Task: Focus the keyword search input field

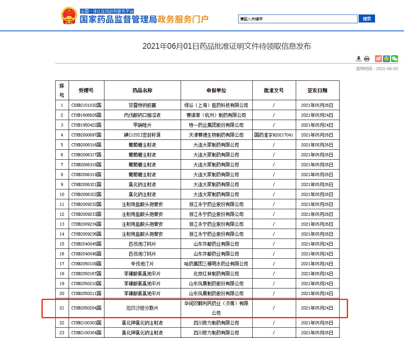Action: [x=298, y=19]
